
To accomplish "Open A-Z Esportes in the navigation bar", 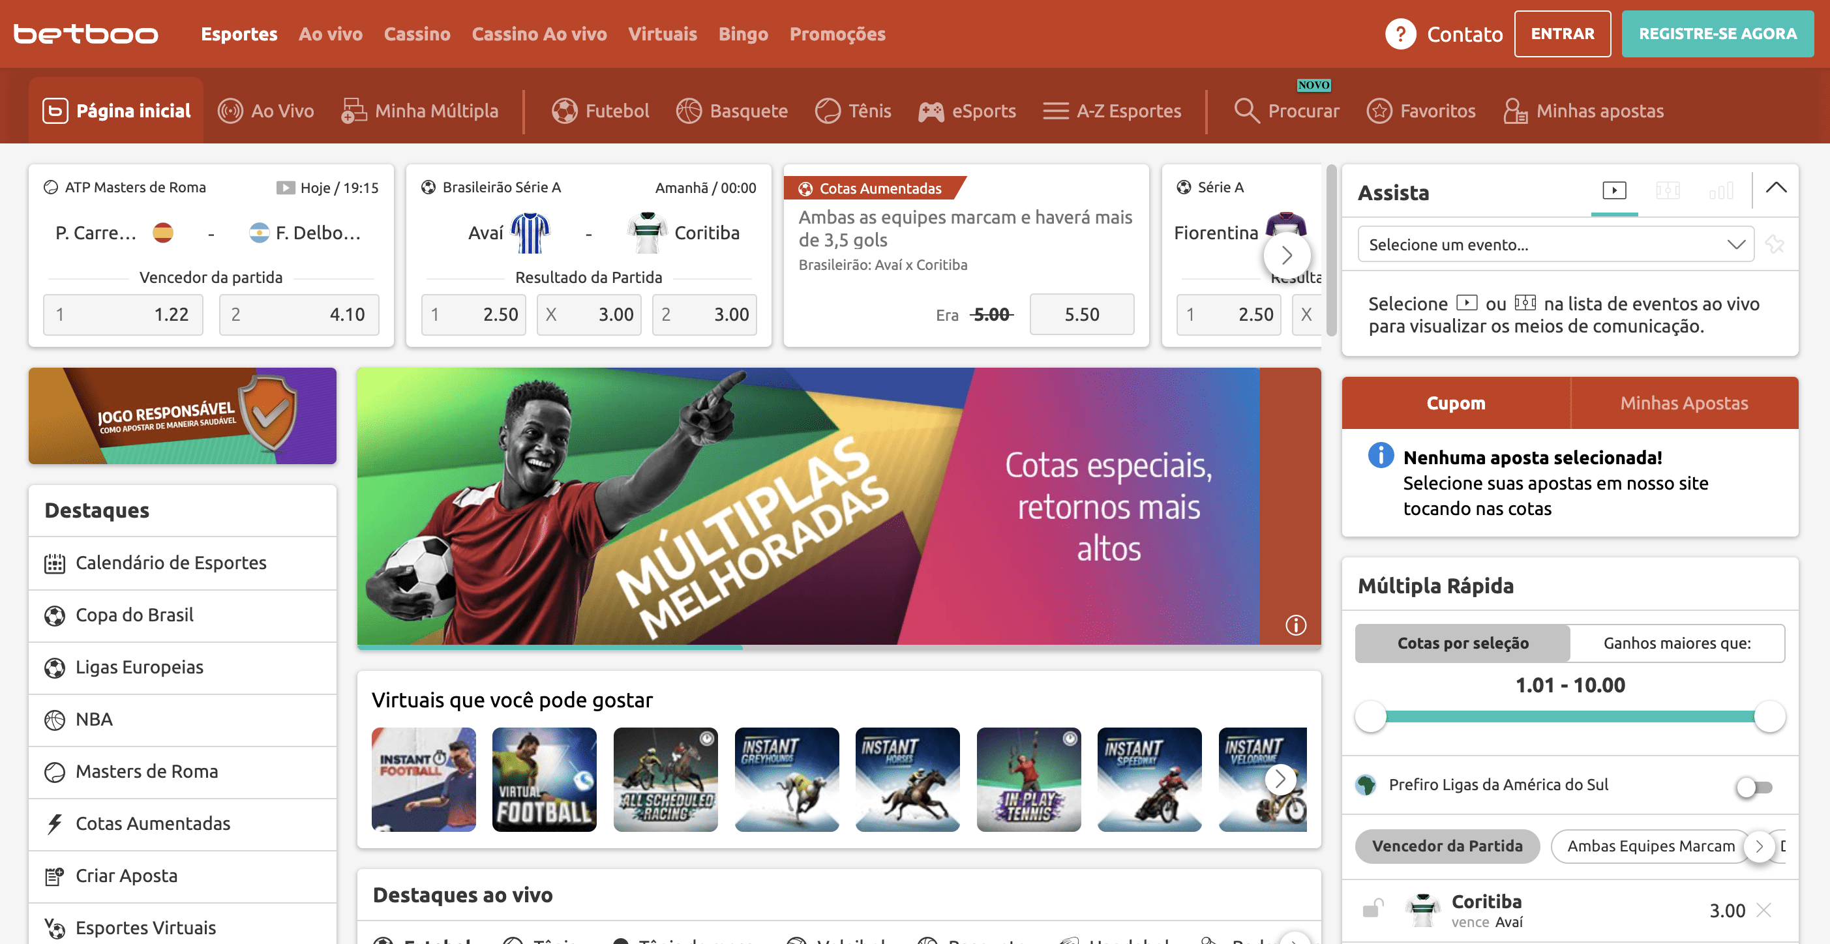I will tap(1112, 111).
